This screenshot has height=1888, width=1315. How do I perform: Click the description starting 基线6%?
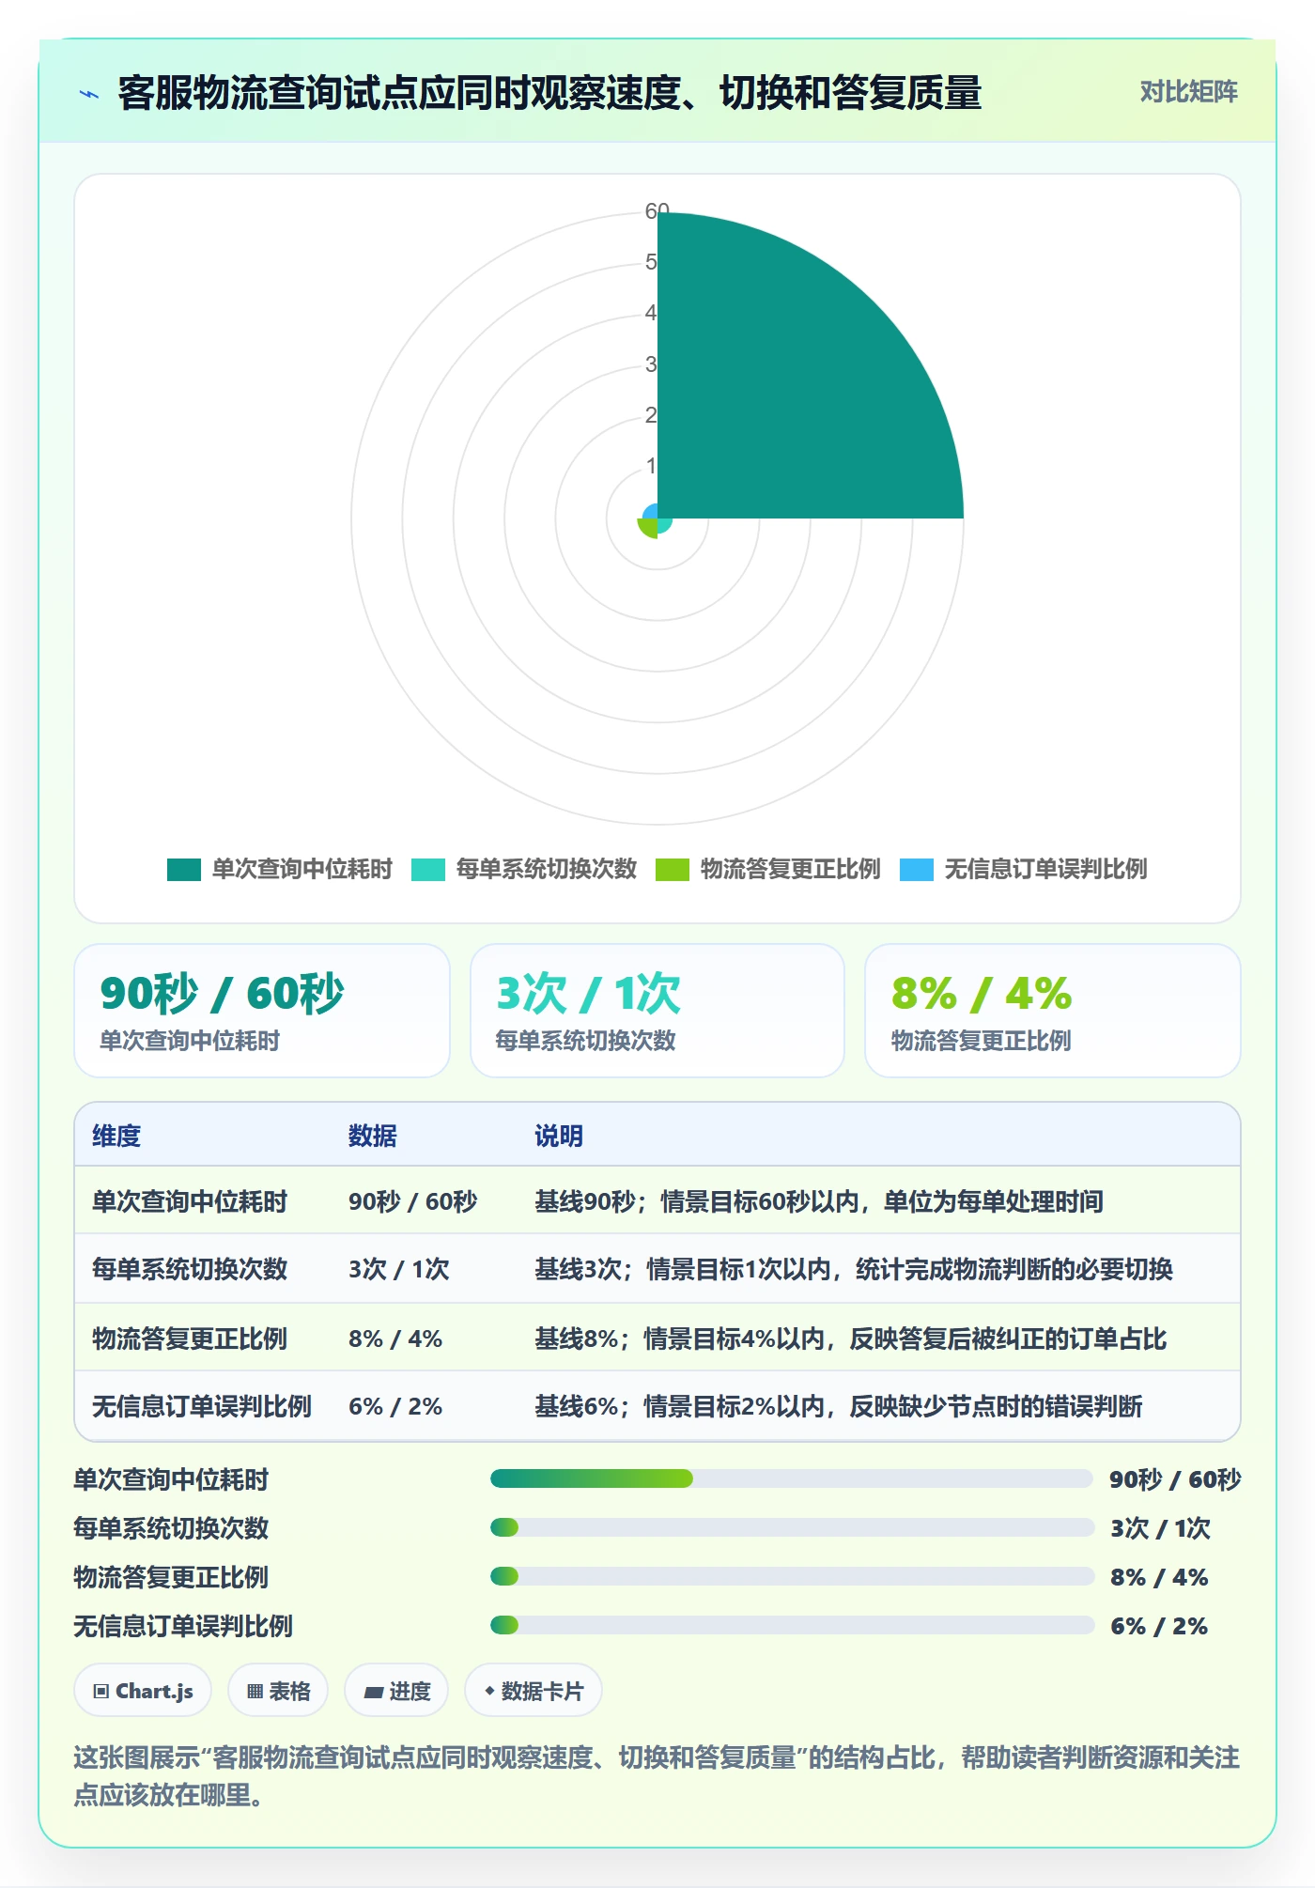coord(839,1406)
